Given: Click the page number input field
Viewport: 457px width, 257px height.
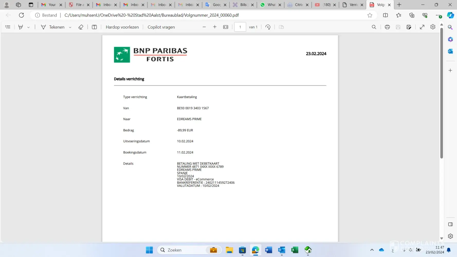Looking at the screenshot, I should coord(240,27).
